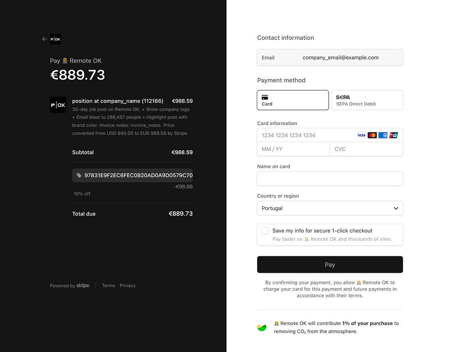The image size is (456, 352).
Task: Click the black Pay button
Action: 330,265
